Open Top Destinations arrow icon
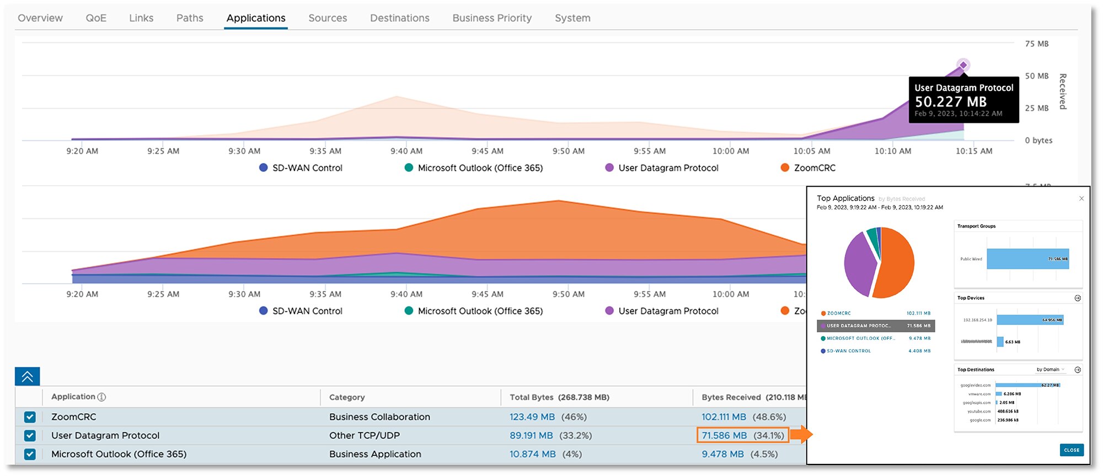The width and height of the screenshot is (1103, 476). [1077, 370]
